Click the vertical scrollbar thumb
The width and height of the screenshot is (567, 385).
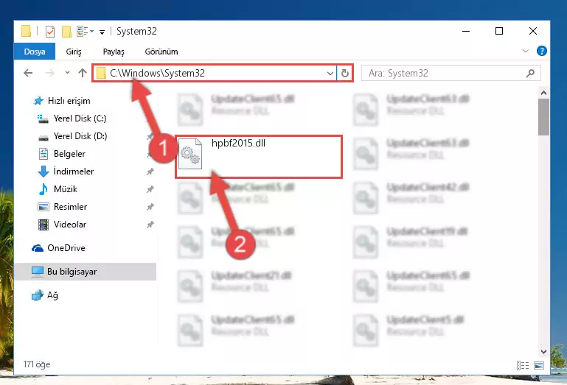point(543,117)
